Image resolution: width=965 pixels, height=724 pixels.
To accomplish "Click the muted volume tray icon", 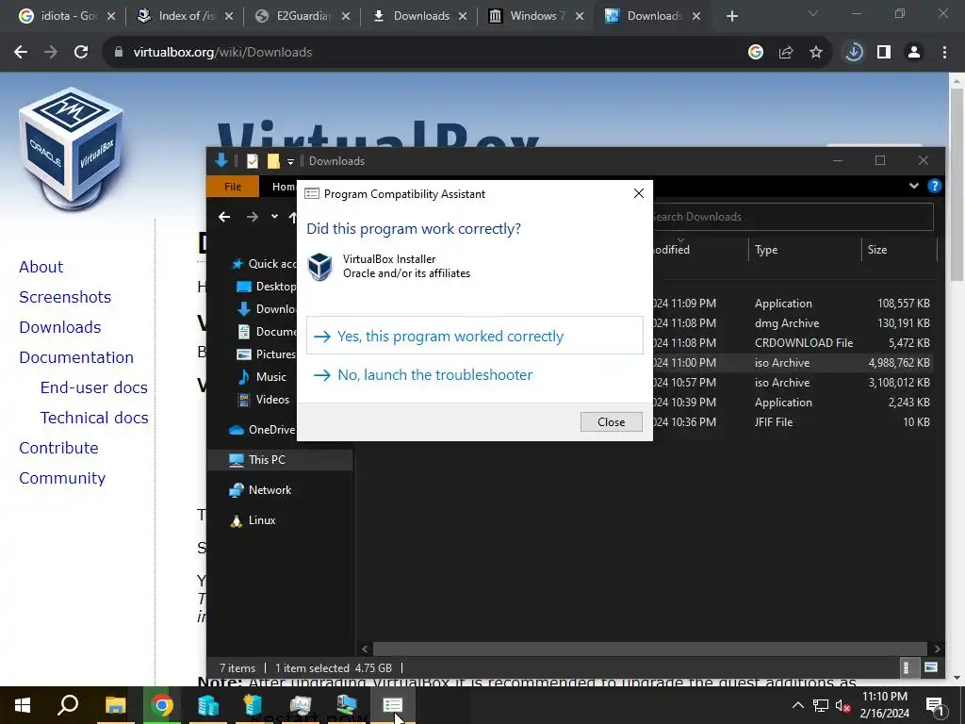I will [842, 705].
